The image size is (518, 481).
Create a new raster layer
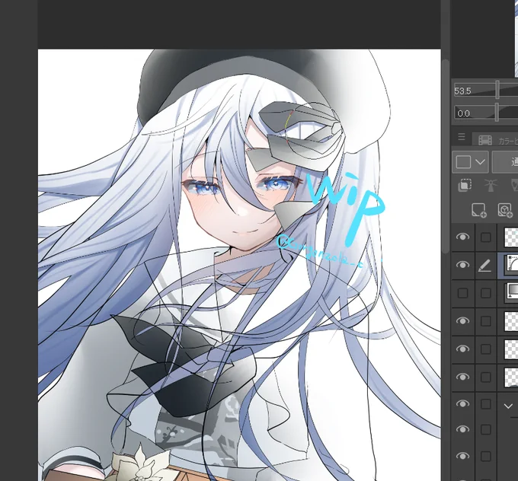click(x=478, y=210)
